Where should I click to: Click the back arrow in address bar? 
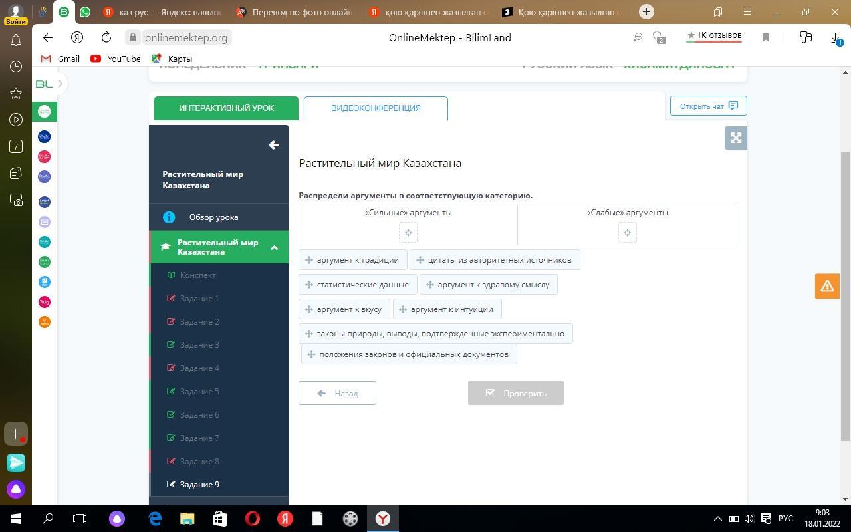coord(47,37)
